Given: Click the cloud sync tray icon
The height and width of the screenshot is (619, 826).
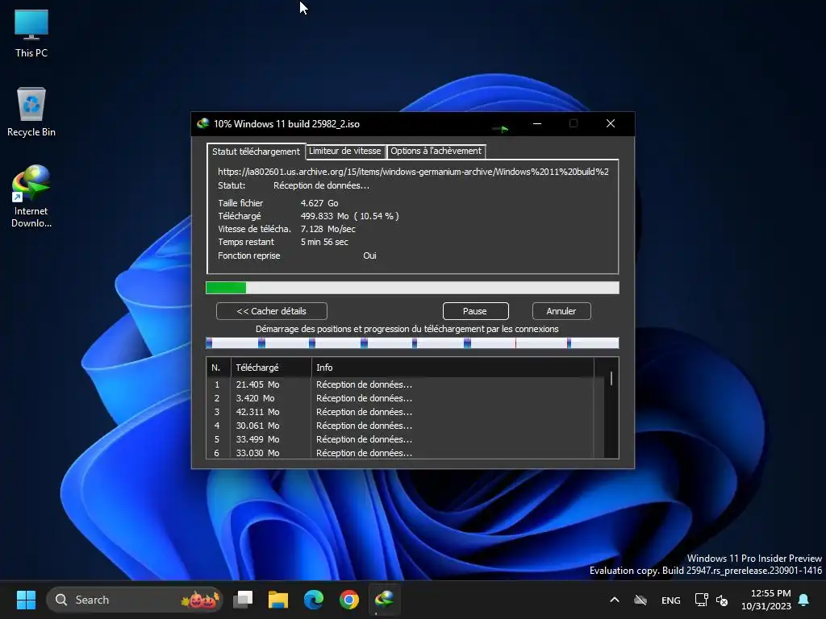Looking at the screenshot, I should 640,600.
